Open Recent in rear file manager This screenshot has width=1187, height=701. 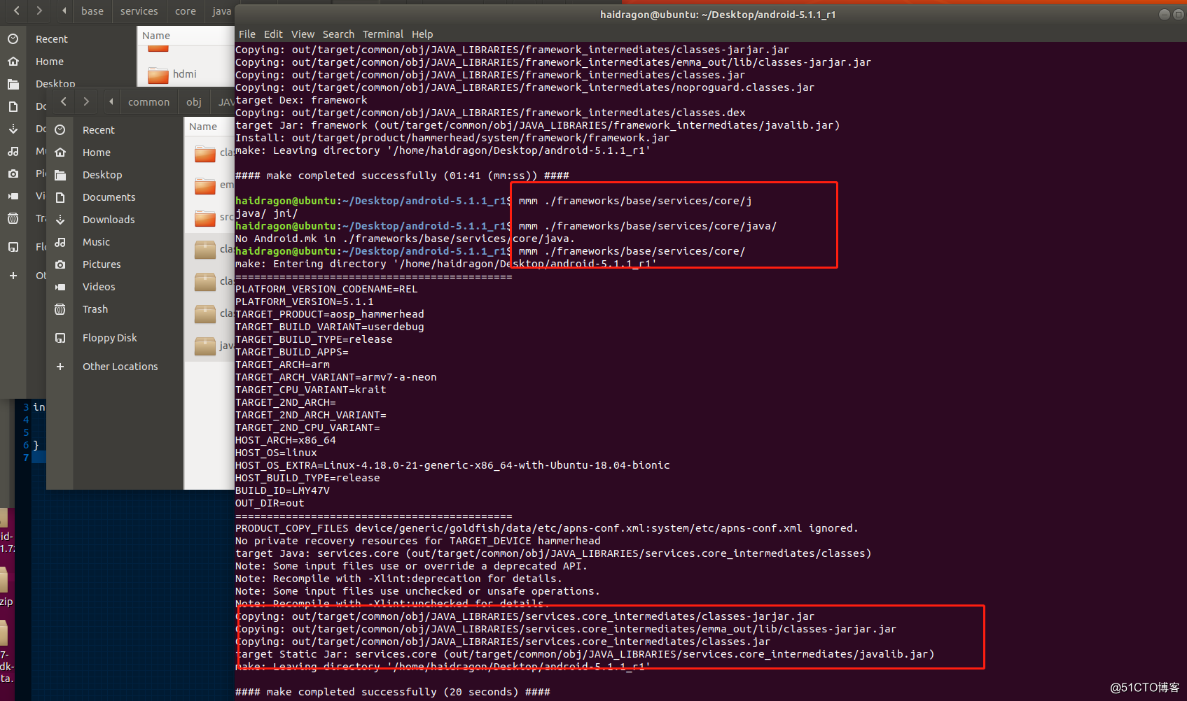[x=51, y=39]
